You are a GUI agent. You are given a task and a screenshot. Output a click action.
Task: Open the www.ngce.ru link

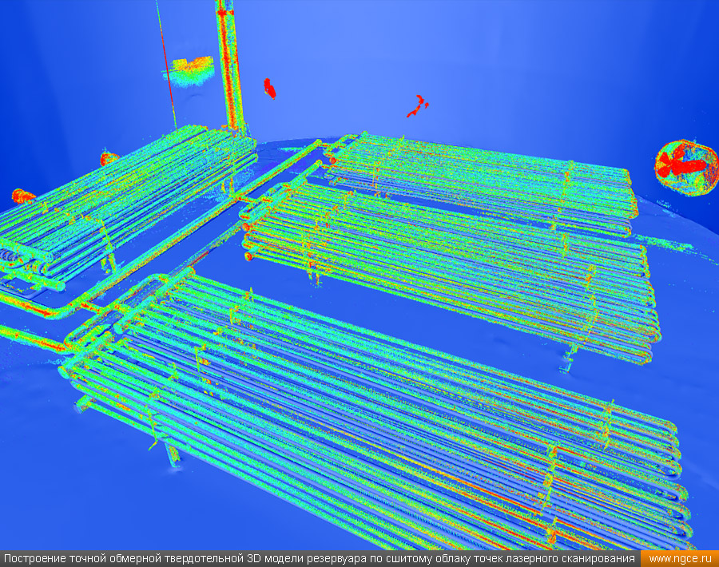click(x=680, y=559)
